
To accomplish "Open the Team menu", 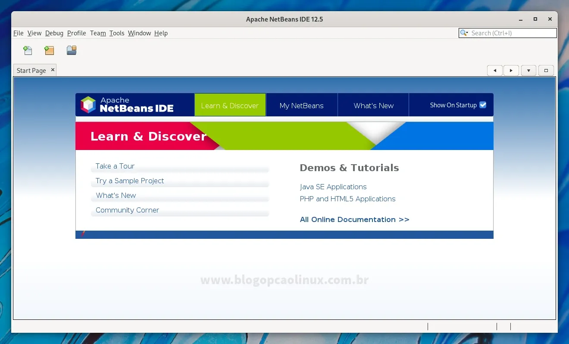I will (98, 33).
